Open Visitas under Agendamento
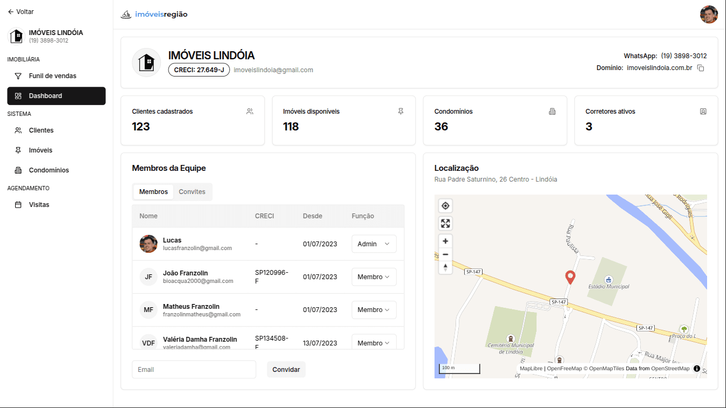Viewport: 726px width, 408px height. coord(56,205)
